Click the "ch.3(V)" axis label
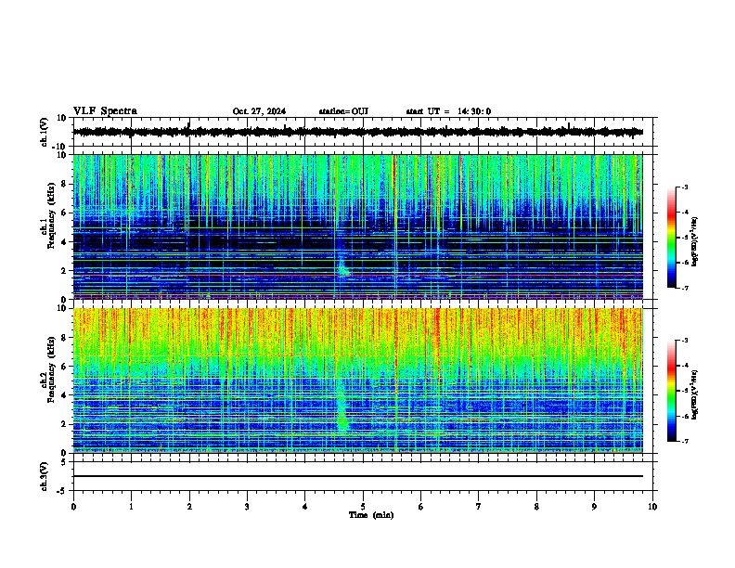The width and height of the screenshot is (735, 568). tap(45, 477)
